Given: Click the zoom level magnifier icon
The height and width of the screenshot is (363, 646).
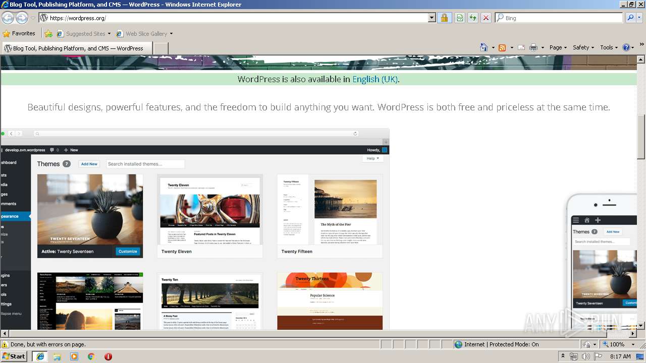Looking at the screenshot, I should 605,344.
